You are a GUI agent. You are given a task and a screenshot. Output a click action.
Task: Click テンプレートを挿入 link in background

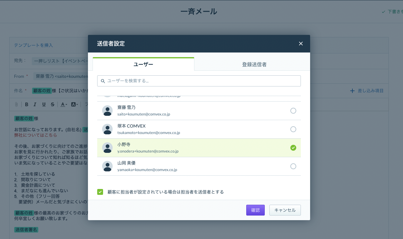pos(34,45)
